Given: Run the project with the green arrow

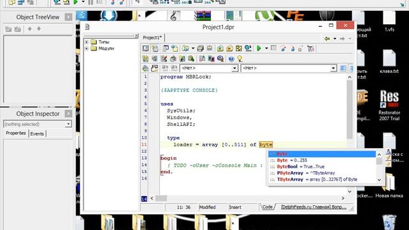Looking at the screenshot, I should 259,49.
